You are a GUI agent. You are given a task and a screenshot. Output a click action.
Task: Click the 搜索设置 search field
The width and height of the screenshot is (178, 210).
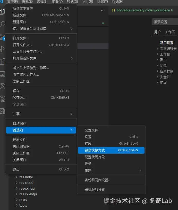click(x=165, y=22)
